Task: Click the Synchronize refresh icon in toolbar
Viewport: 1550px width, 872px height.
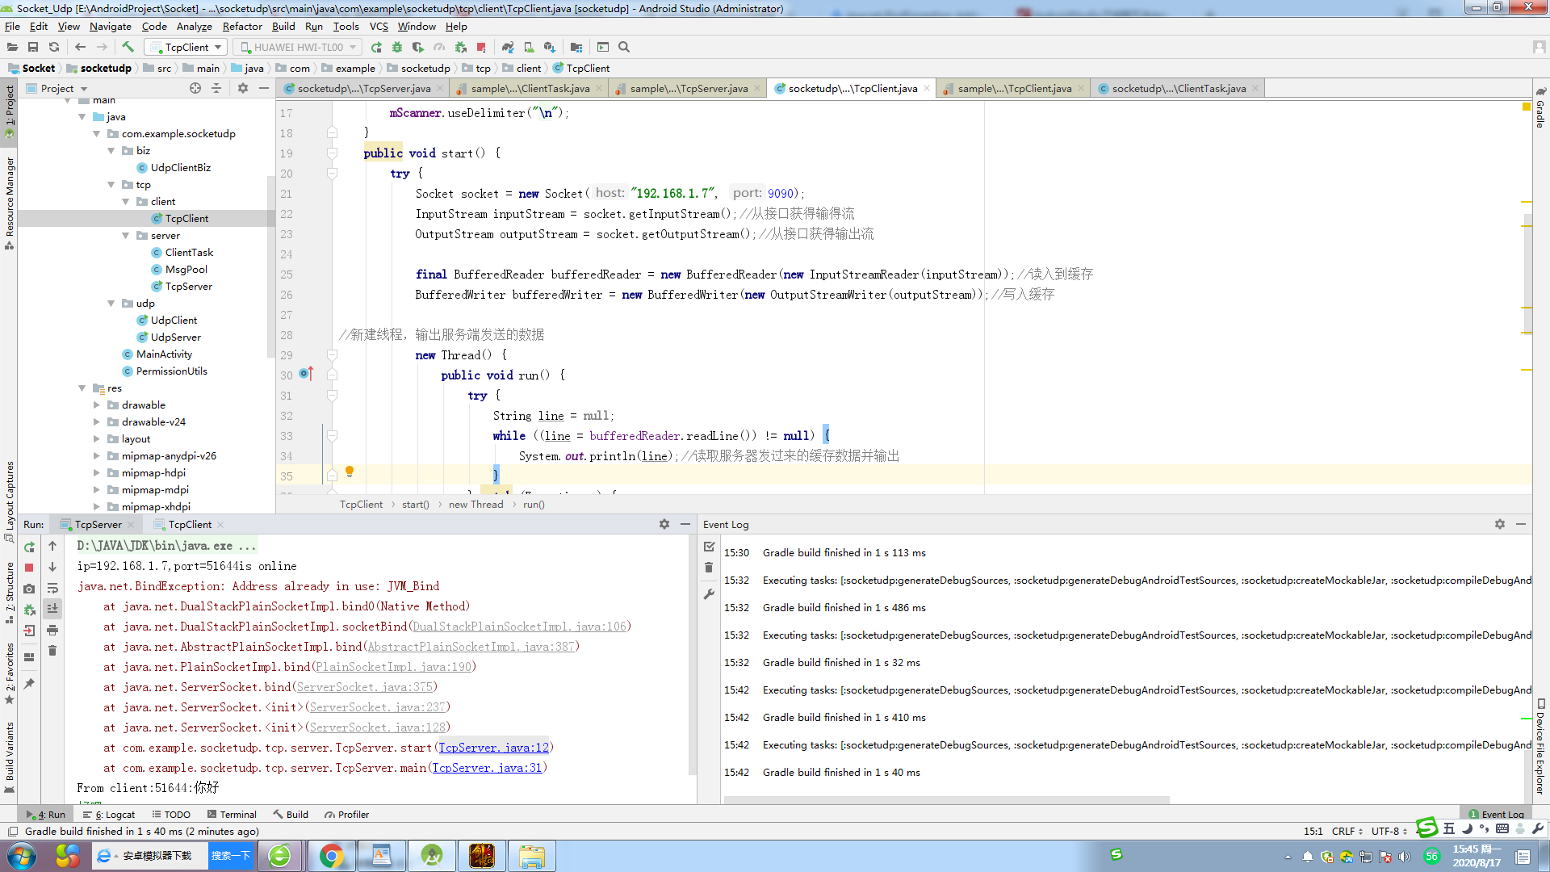Action: click(x=54, y=47)
